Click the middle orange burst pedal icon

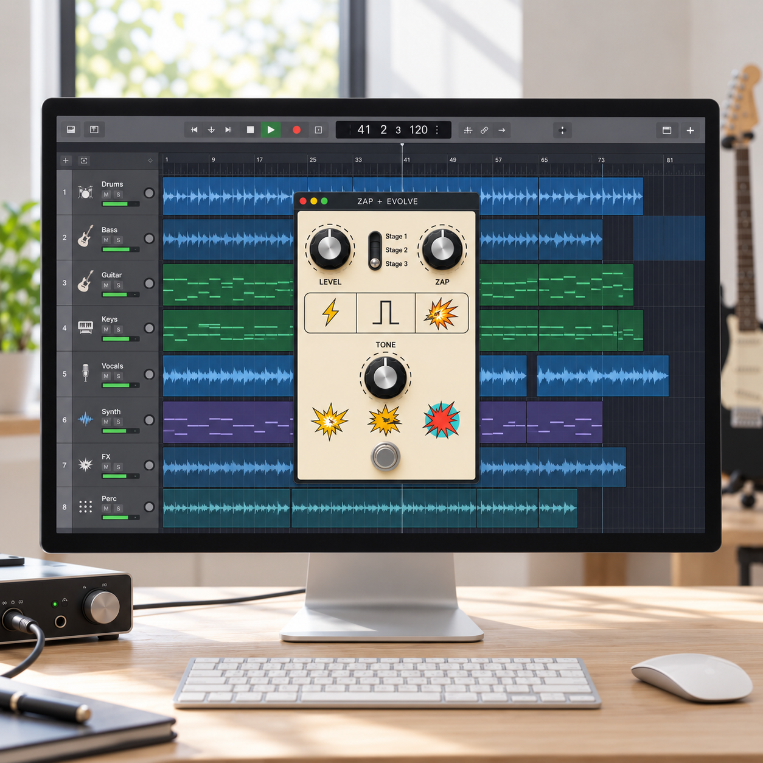(x=385, y=420)
